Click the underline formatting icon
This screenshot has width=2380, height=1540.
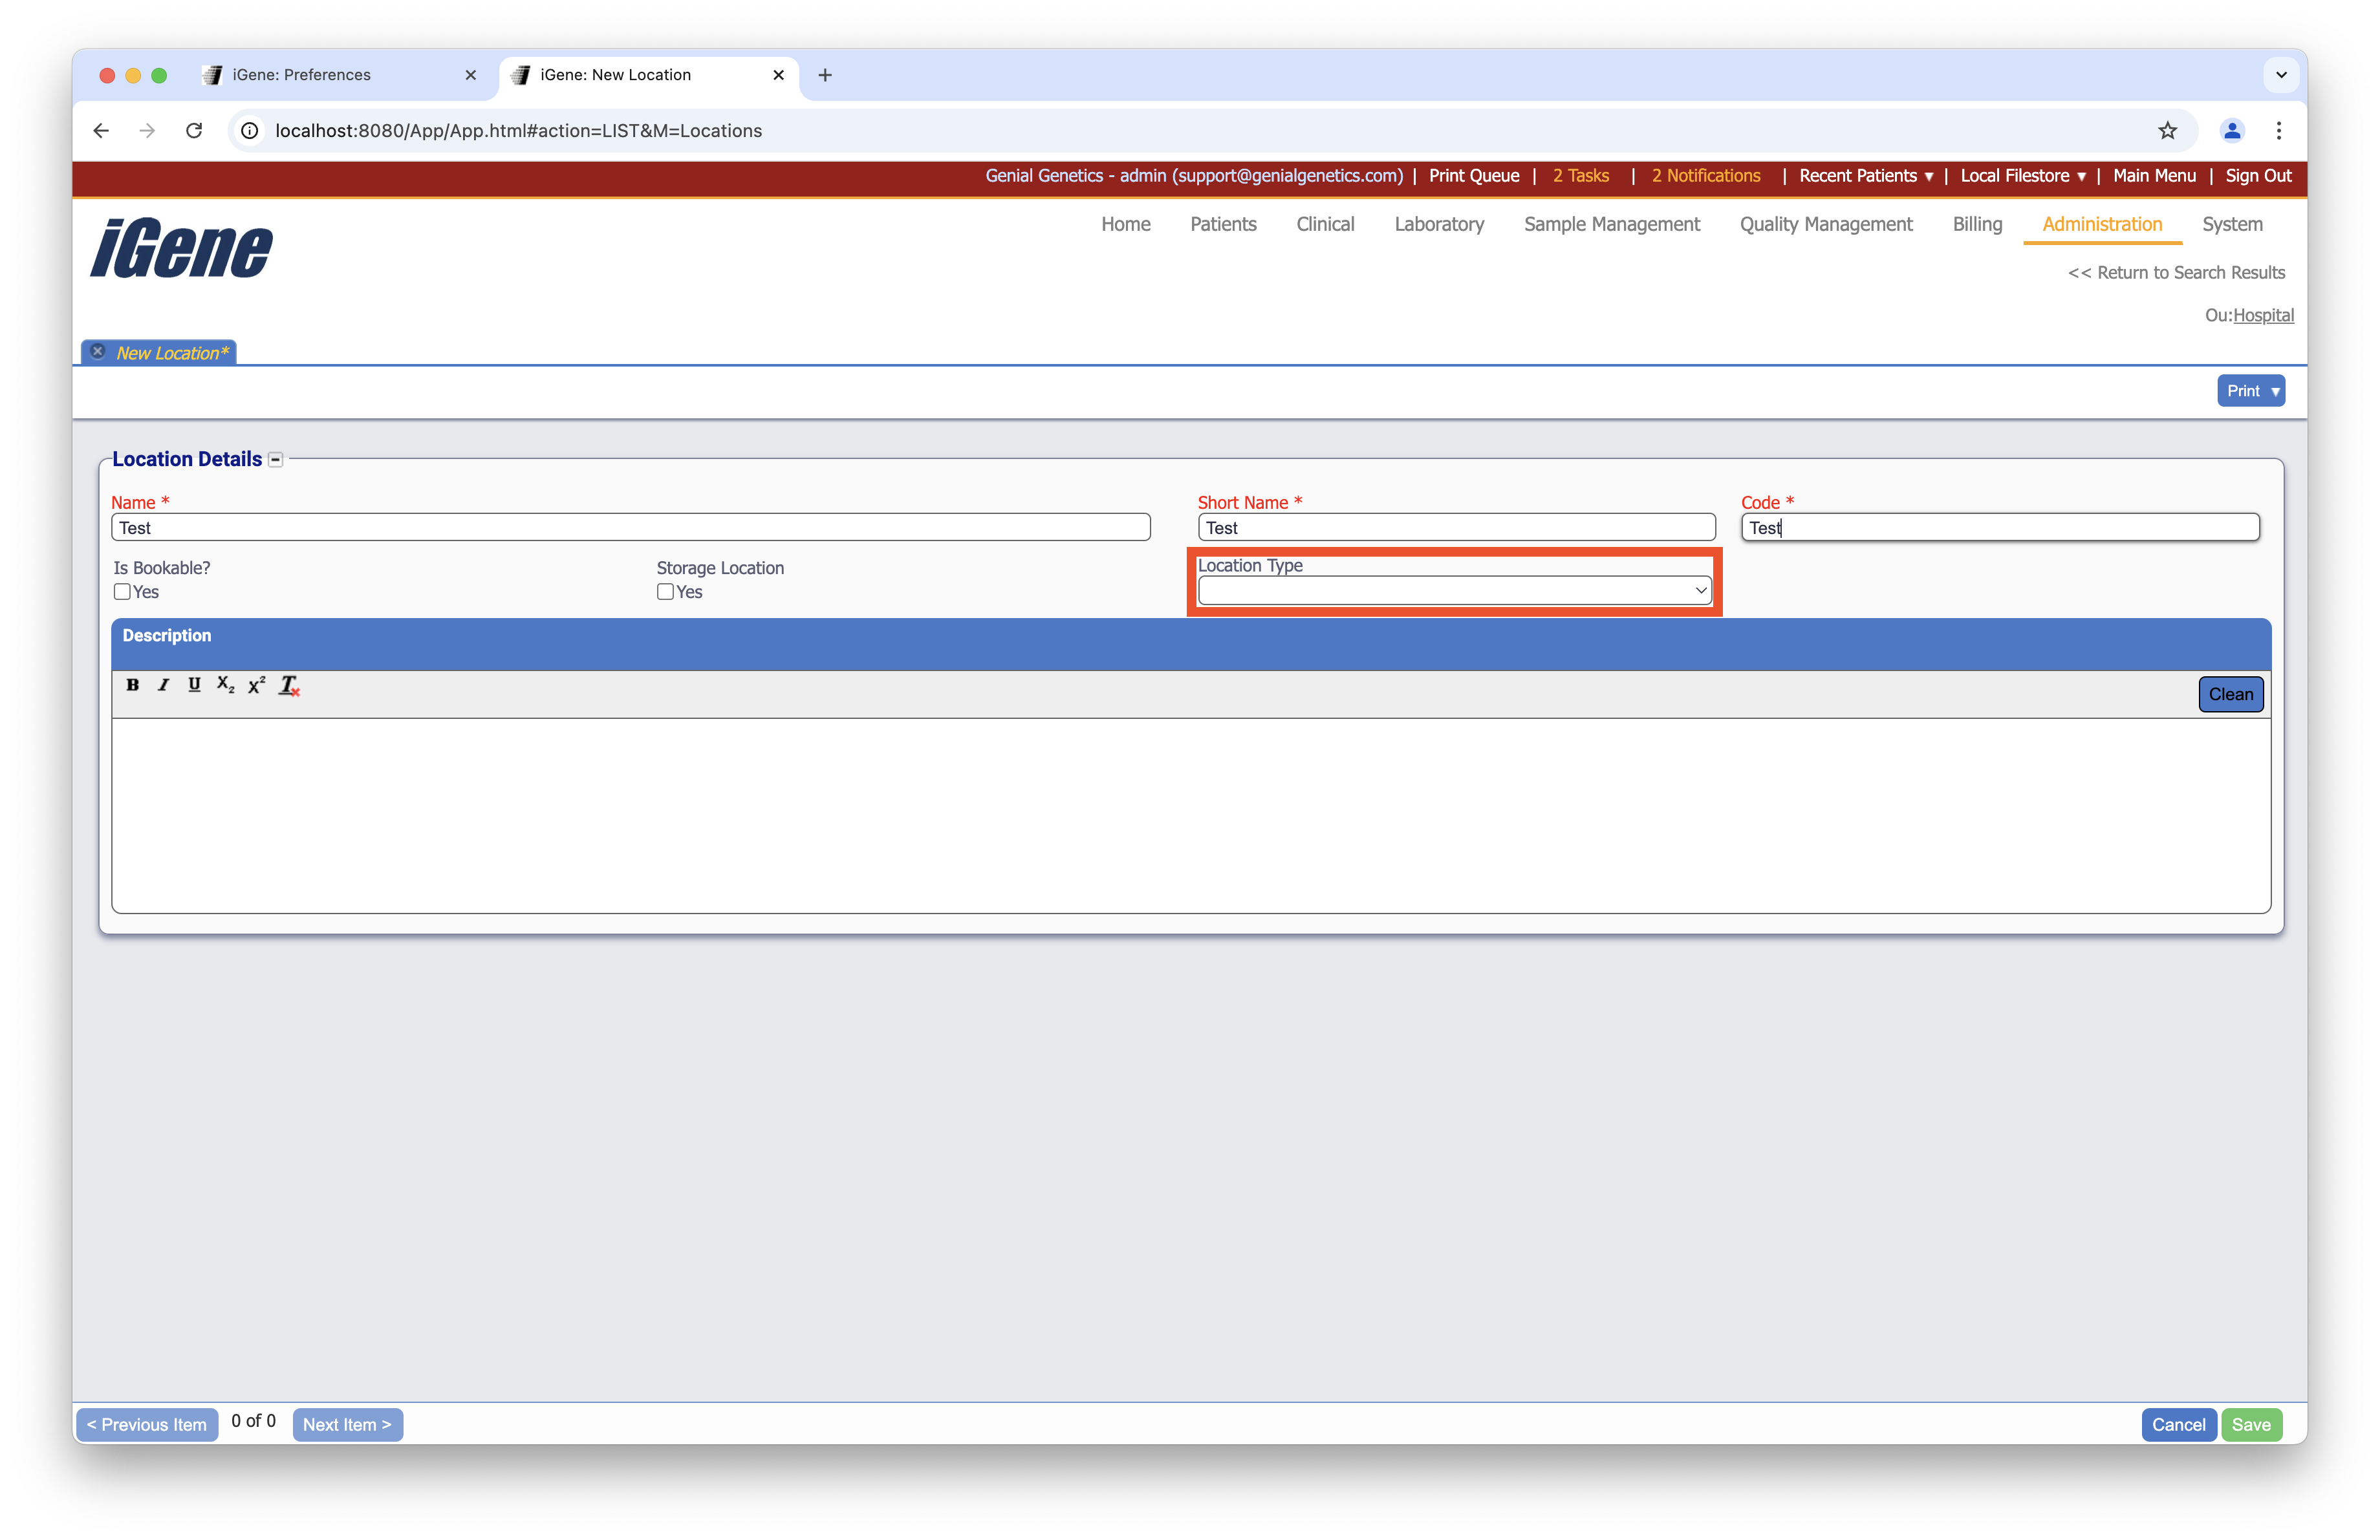pyautogui.click(x=194, y=685)
